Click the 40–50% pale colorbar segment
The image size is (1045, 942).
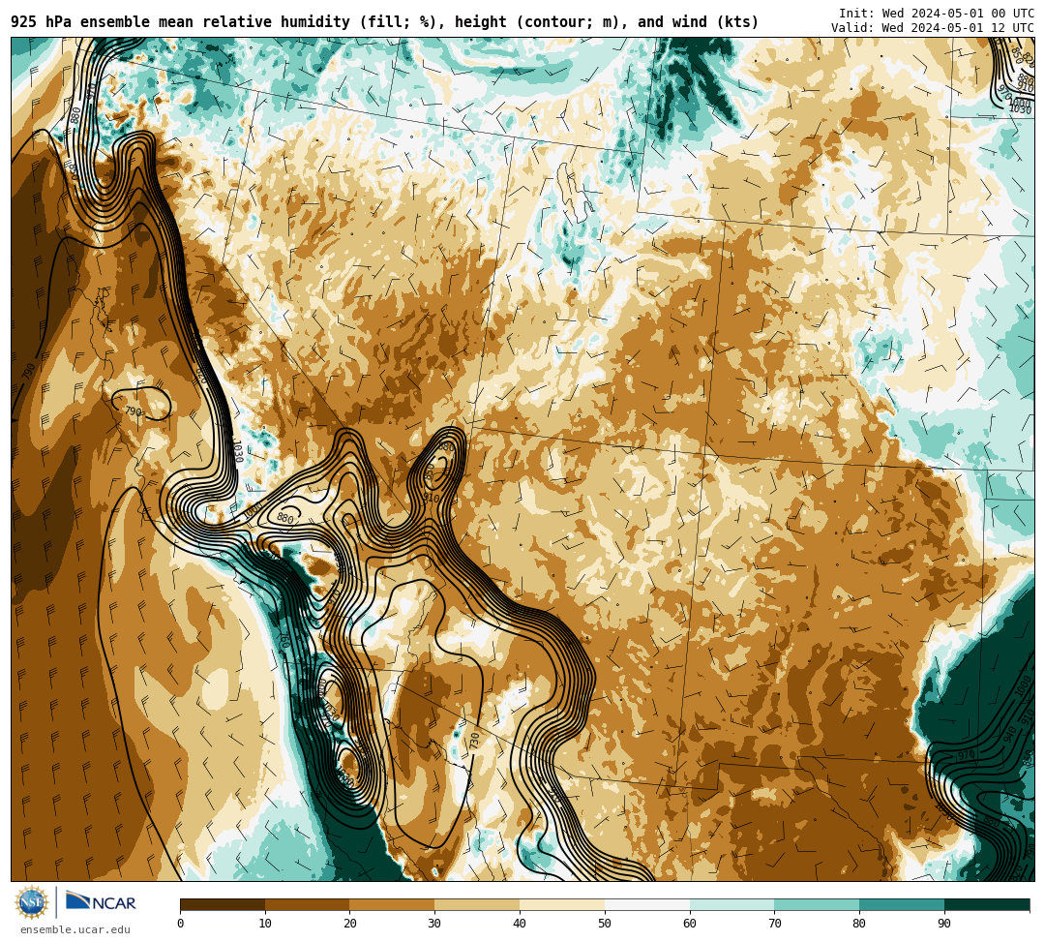(x=562, y=904)
